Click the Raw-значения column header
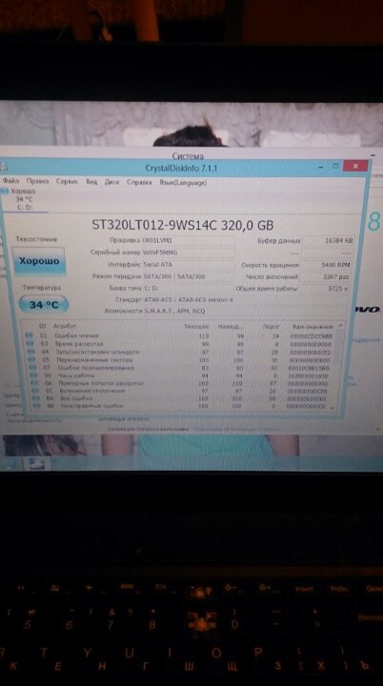The height and width of the screenshot is (686, 383). tap(312, 327)
